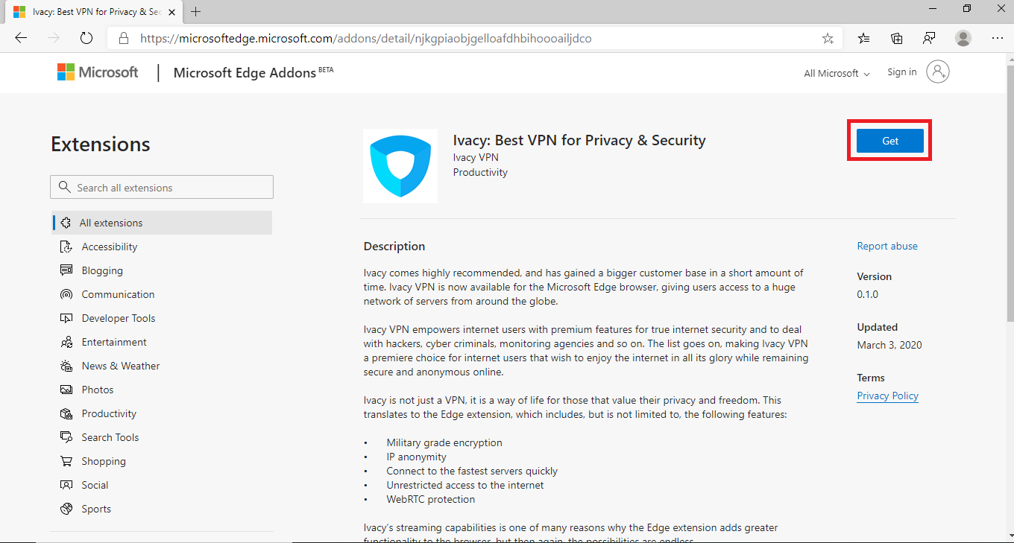Select the Developer Tools category
The height and width of the screenshot is (543, 1014).
point(108,318)
